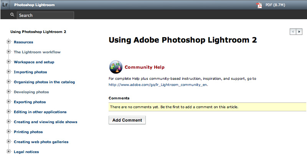Click the Using Adobe Photoshop Lightroom 2 heading

pyautogui.click(x=183, y=40)
